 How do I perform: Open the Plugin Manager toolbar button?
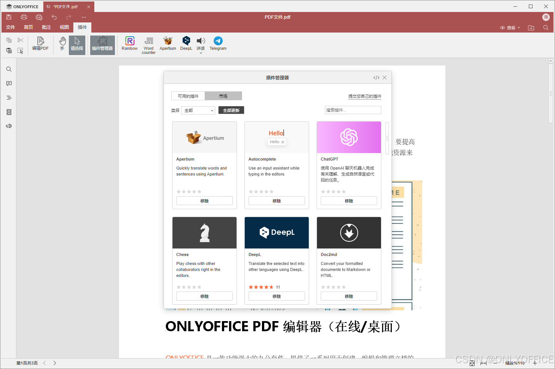click(x=102, y=45)
